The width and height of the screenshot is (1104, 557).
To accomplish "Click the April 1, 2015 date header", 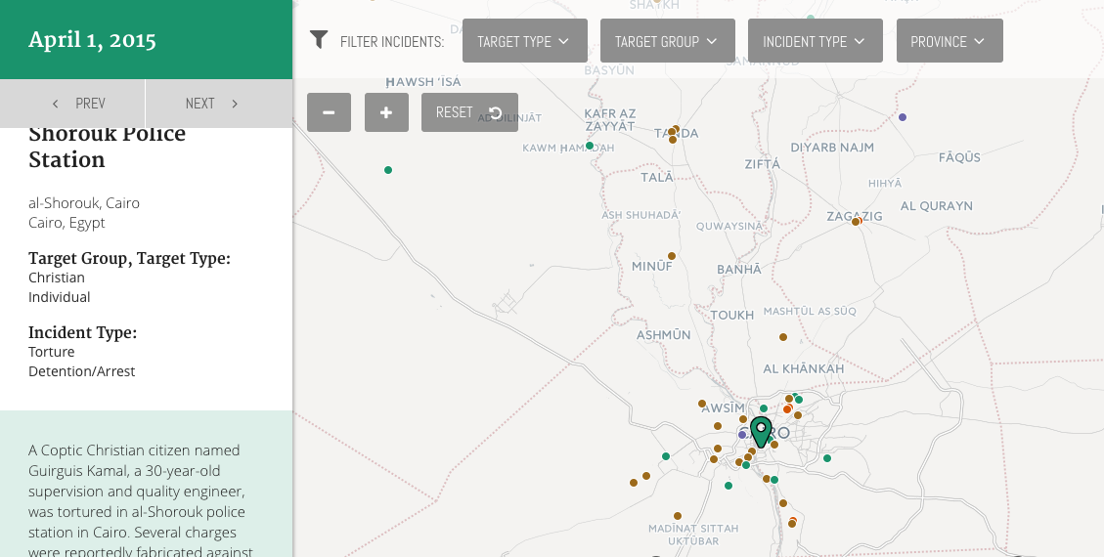I will 93,40.
